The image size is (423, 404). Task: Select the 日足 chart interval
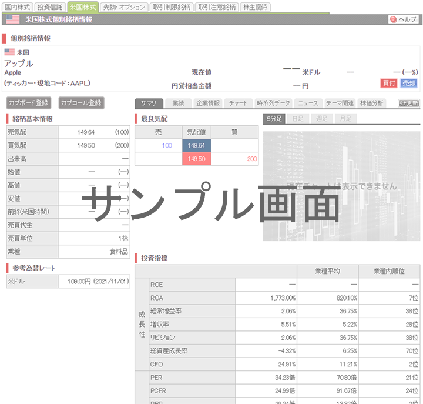pos(298,119)
